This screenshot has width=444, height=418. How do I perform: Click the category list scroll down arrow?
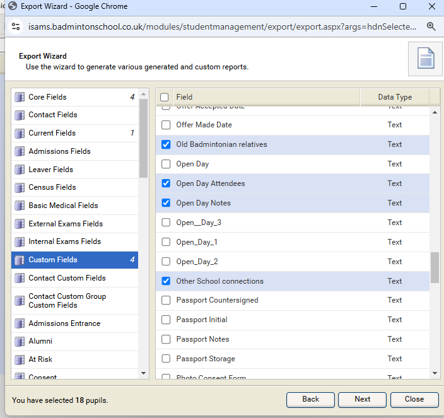point(144,373)
